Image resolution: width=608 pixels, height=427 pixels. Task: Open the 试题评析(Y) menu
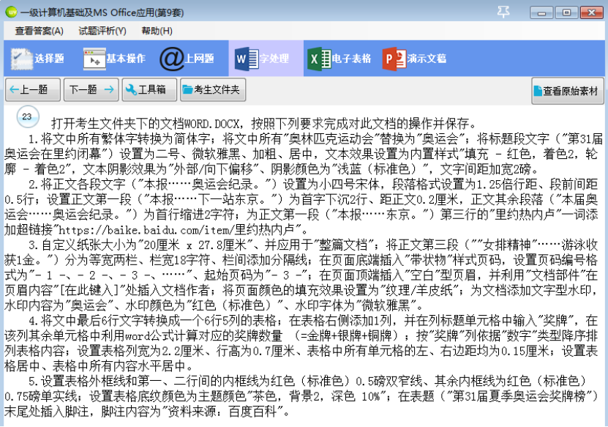click(x=102, y=31)
